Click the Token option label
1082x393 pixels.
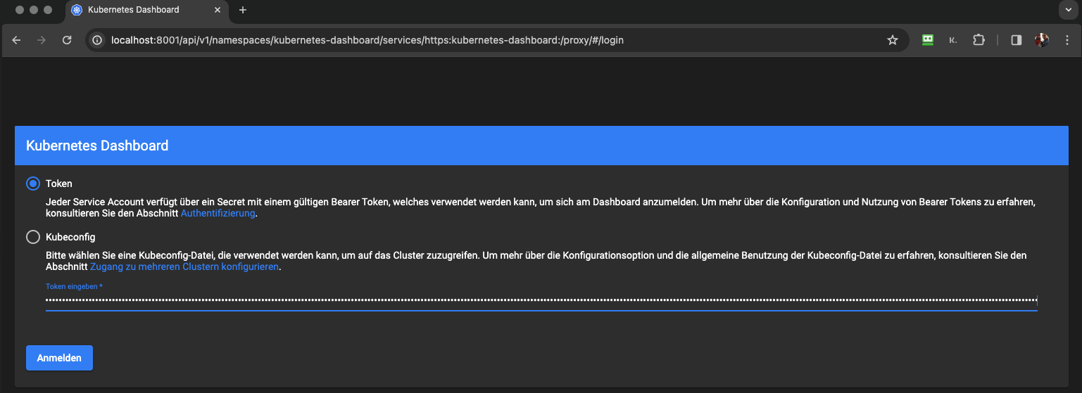point(59,183)
